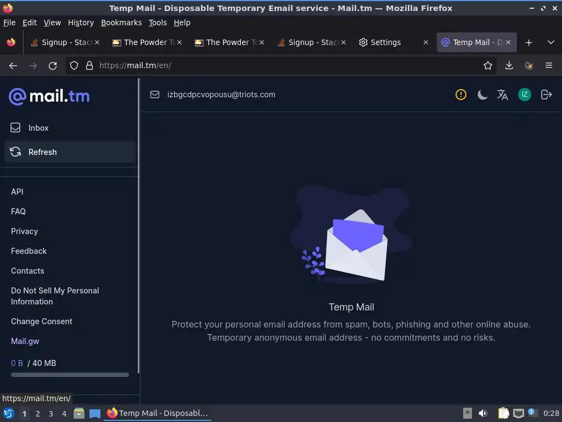This screenshot has height=422, width=562.
Task: Open the tracking protection shield icon
Action: [x=74, y=65]
